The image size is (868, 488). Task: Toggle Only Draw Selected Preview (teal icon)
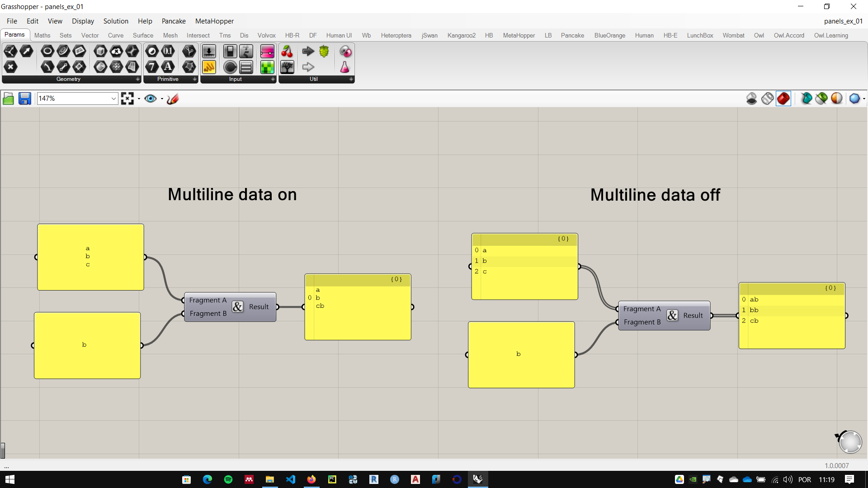[x=806, y=99]
